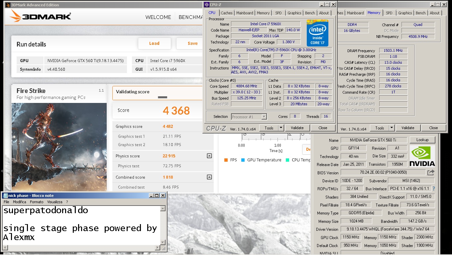Screen dimensions: 452x255
Task: Click the Multiplier x 39.0 value
Action: pos(246,92)
